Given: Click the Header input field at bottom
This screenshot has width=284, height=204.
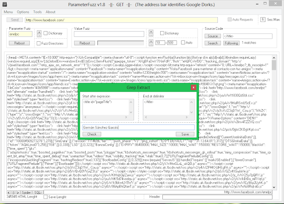Looking at the screenshot, I should 217,197.
